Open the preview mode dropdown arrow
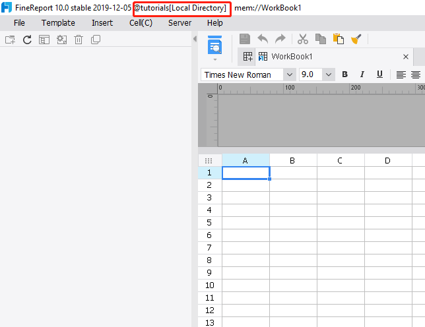 click(215, 59)
